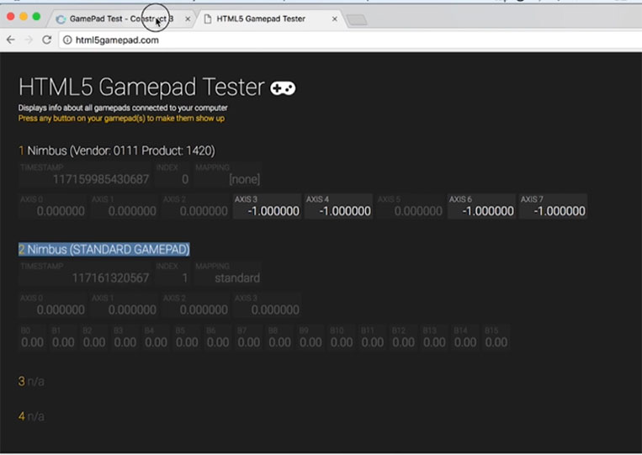Click the site info icon in address bar
The image size is (642, 455).
point(67,40)
